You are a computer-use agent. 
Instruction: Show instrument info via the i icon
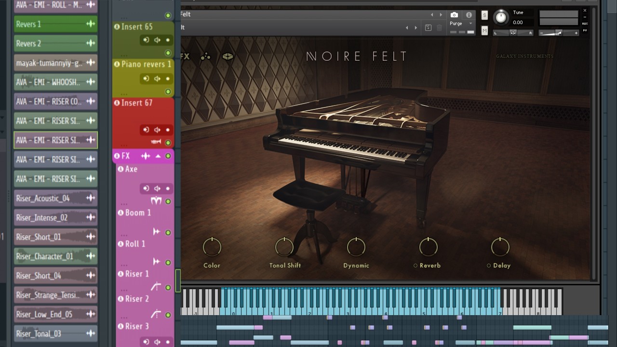pos(469,15)
